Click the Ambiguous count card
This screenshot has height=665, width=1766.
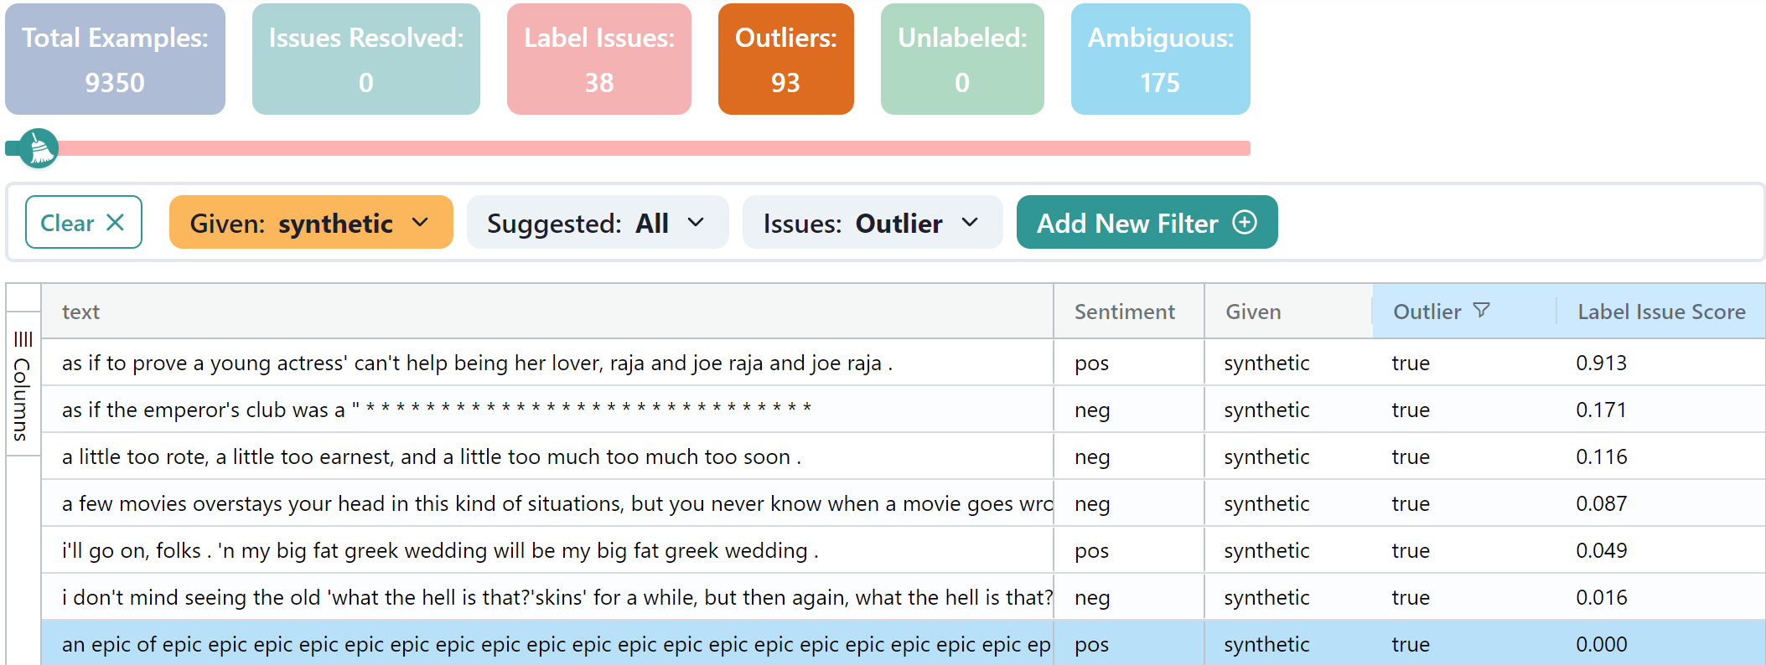point(1160,59)
